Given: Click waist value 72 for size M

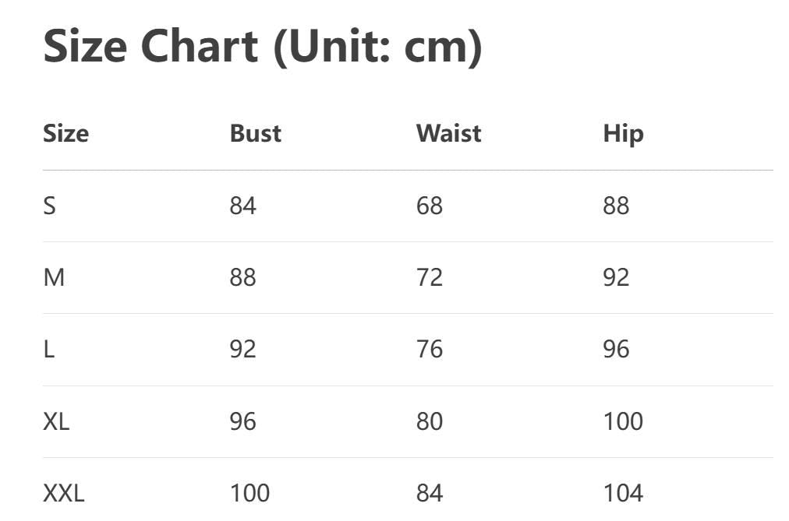Looking at the screenshot, I should click(x=430, y=277).
